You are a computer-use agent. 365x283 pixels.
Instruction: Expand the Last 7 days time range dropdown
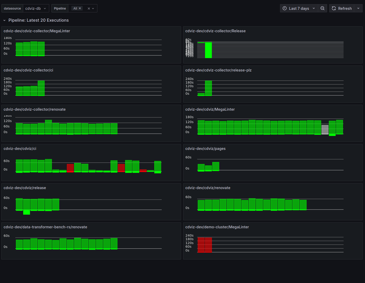(x=314, y=8)
